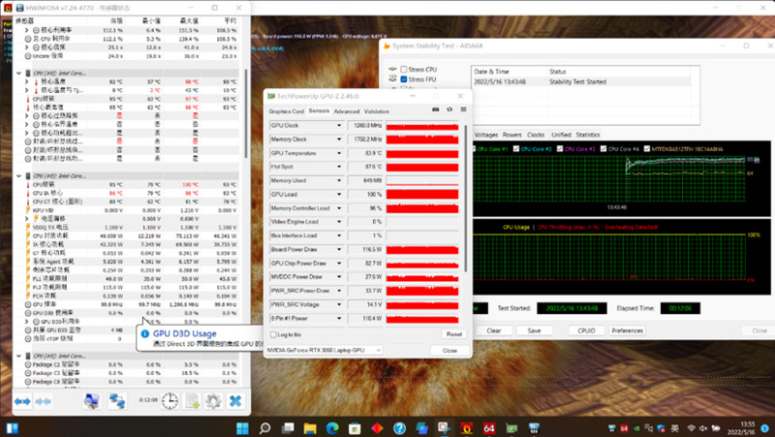Enable Stress CPU checkbox in AIDA64
Screen dimensions: 775x437
point(404,70)
